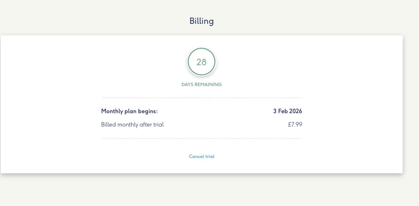The image size is (419, 206).
Task: Click the 28 days countdown circle
Action: tap(201, 62)
